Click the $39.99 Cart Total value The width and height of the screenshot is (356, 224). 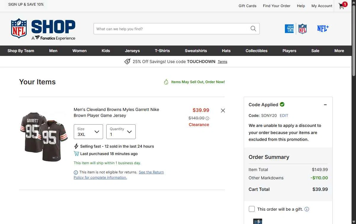[320, 189]
